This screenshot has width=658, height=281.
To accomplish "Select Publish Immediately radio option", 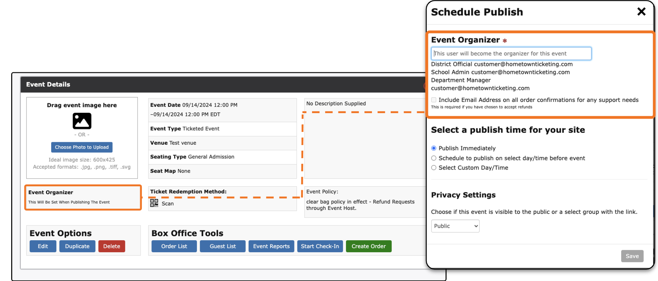I will pos(434,148).
